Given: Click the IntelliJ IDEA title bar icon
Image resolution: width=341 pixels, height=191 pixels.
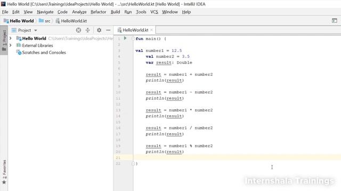Looking at the screenshot, I should tap(3, 4).
